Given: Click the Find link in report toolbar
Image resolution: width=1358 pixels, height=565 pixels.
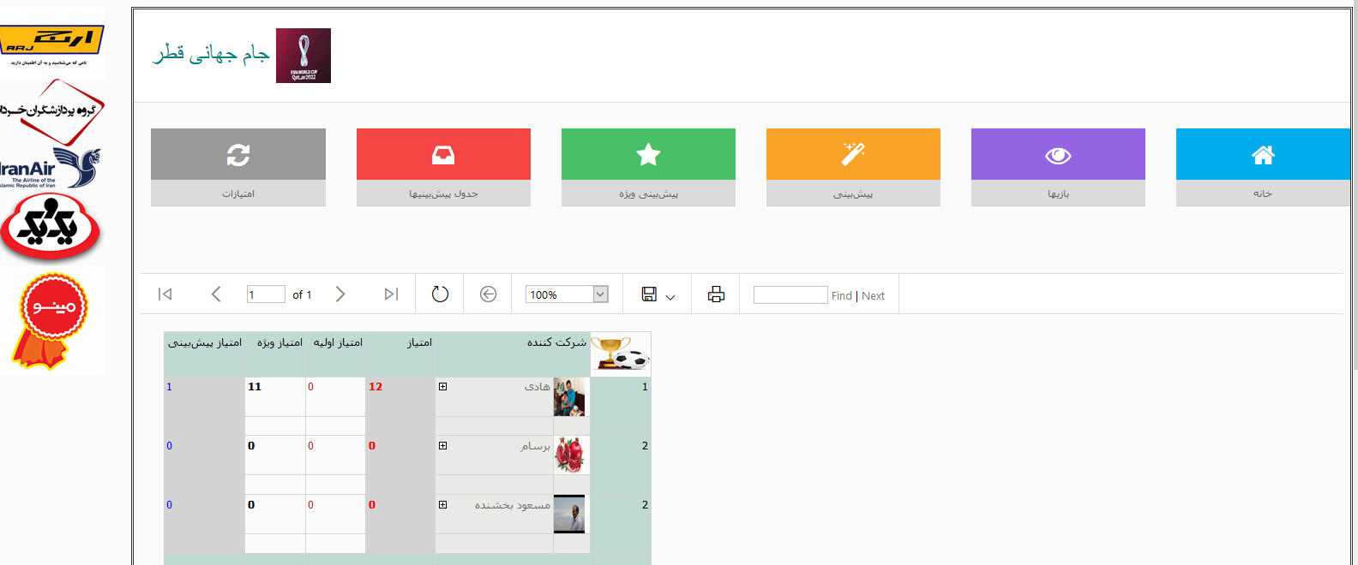Looking at the screenshot, I should coord(841,296).
